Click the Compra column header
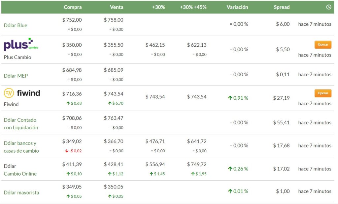 73,7
